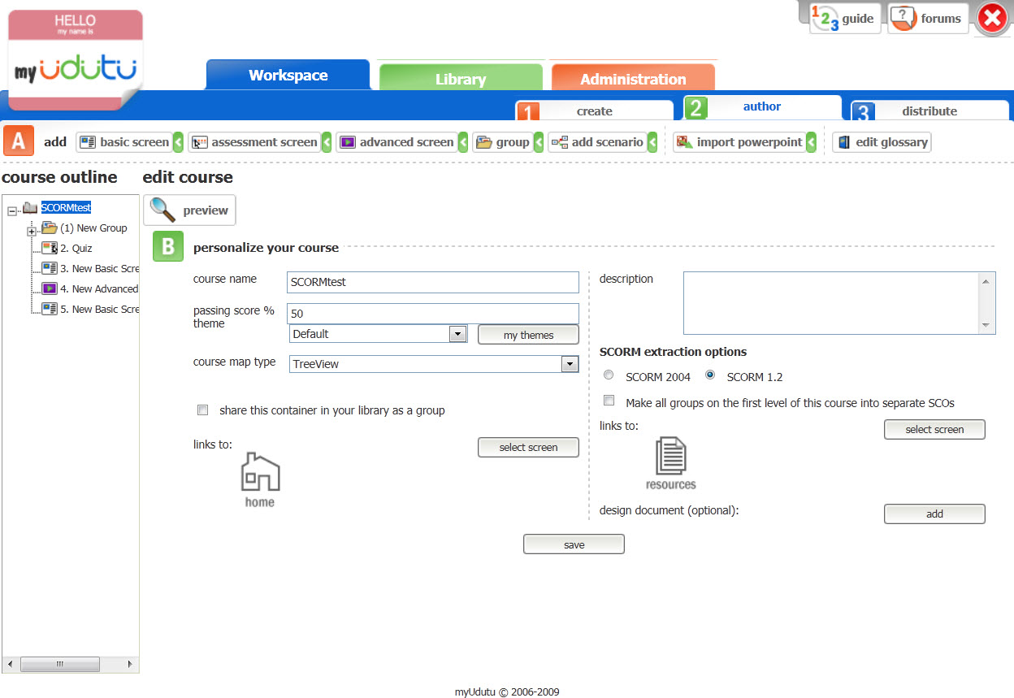Import a PowerPoint presentation
Image resolution: width=1014 pixels, height=698 pixels.
(743, 141)
